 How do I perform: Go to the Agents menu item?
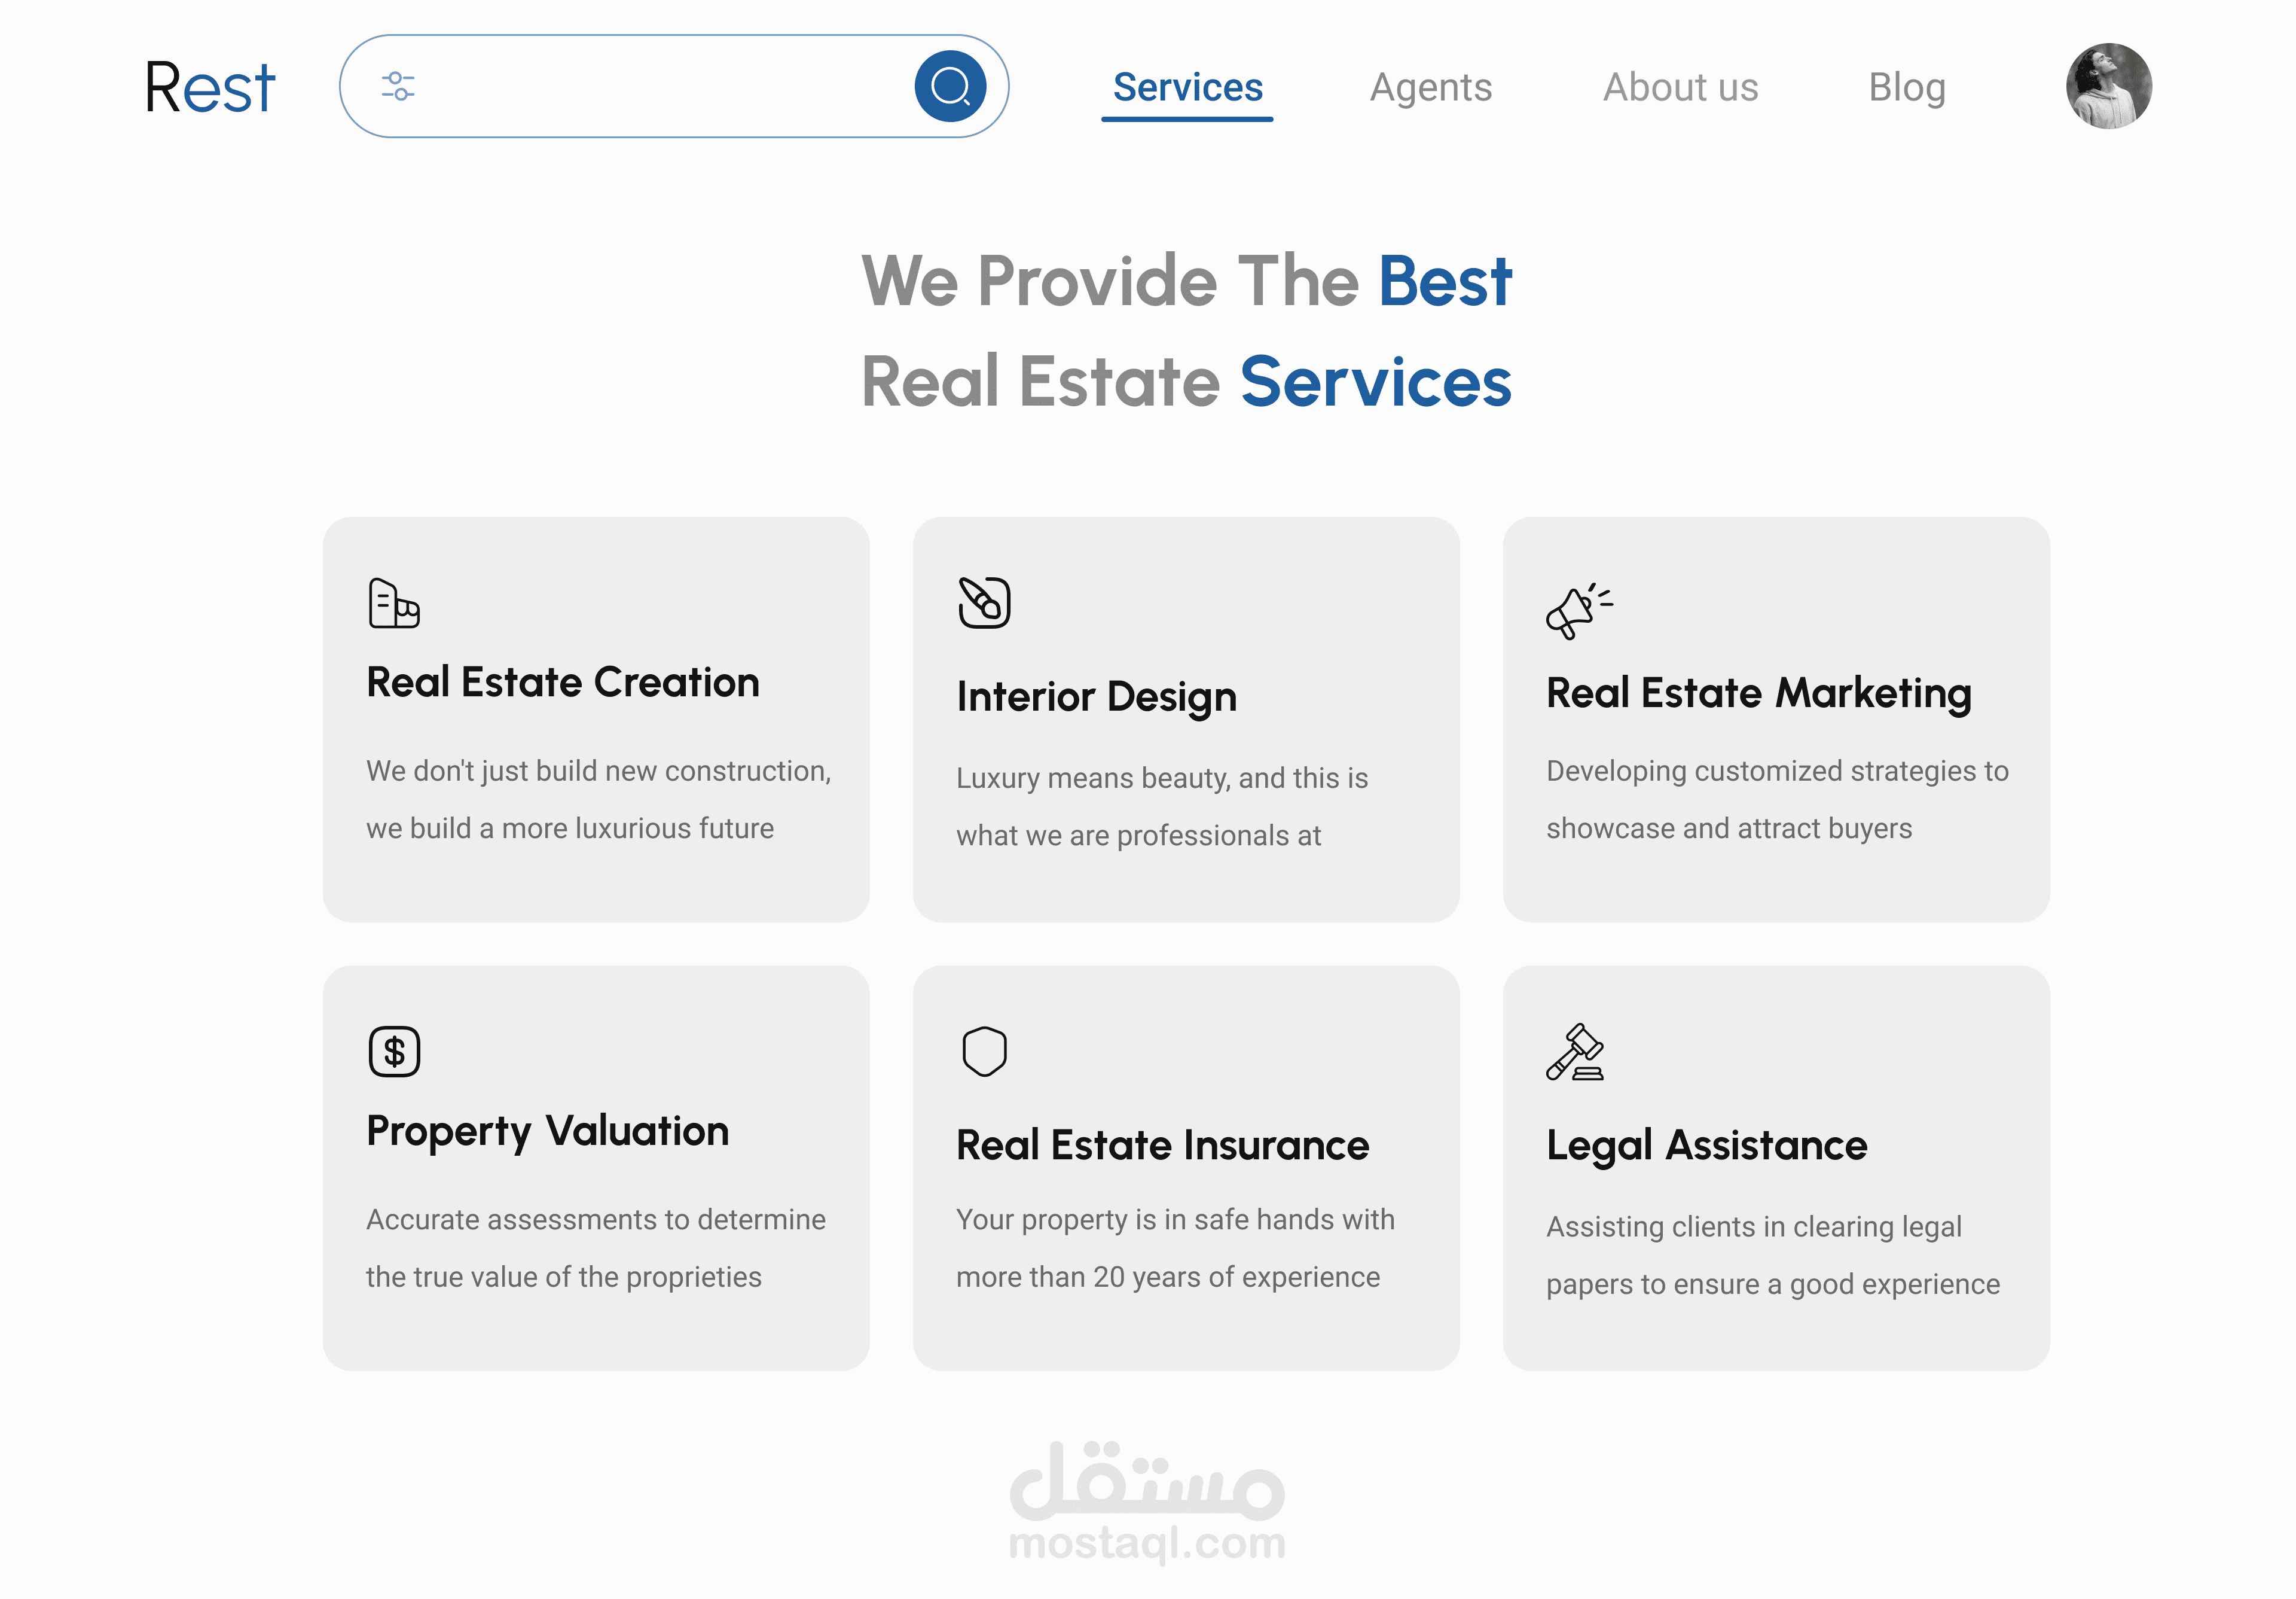1430,88
